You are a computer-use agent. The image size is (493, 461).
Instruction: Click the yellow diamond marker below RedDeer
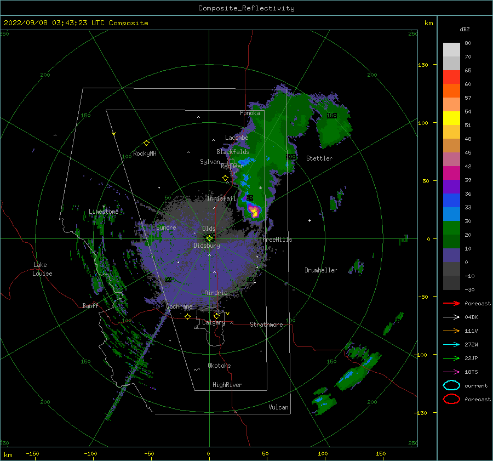[x=225, y=178]
